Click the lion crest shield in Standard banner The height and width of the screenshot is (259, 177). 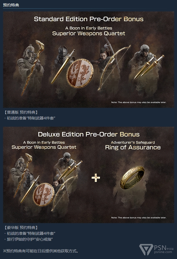[x=80, y=73]
